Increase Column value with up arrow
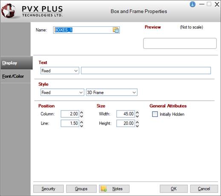This screenshot has height=196, width=221. 82,112
